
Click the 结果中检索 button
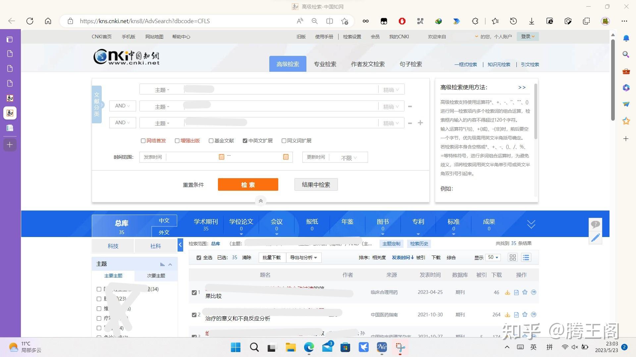(x=316, y=184)
